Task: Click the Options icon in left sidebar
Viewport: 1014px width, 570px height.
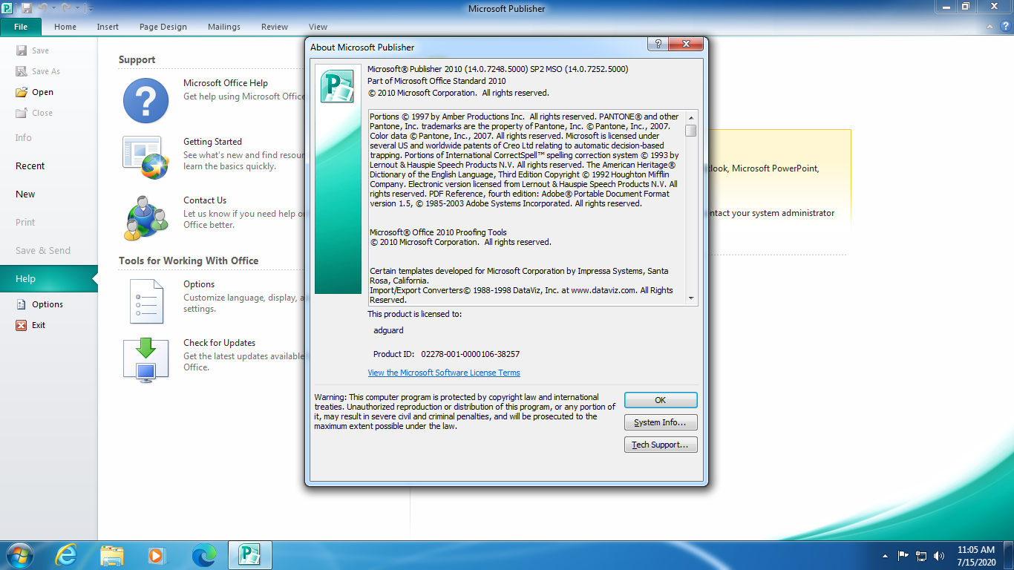Action: click(22, 304)
